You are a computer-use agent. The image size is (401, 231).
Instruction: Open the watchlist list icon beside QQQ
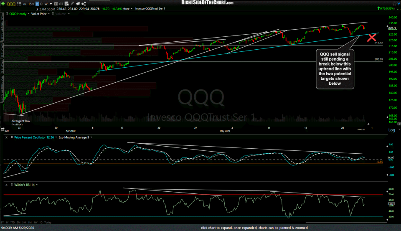tap(19, 4)
